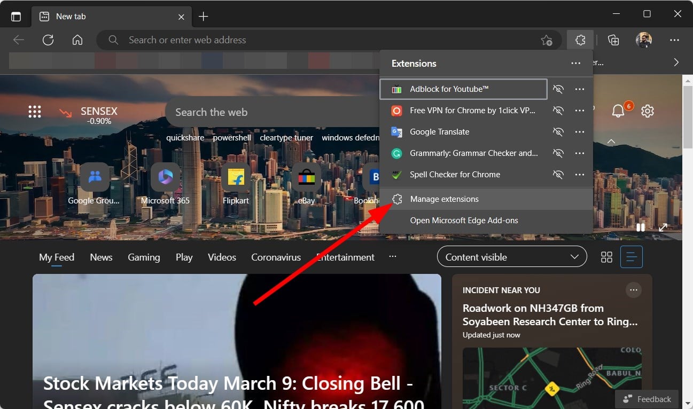Switch to Gaming tab
Image resolution: width=693 pixels, height=409 pixels.
[x=144, y=257]
